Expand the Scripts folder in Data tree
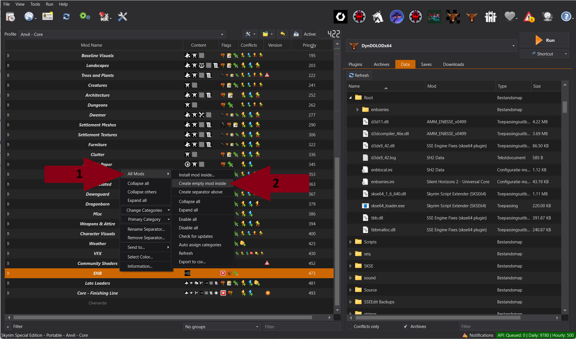 click(351, 242)
